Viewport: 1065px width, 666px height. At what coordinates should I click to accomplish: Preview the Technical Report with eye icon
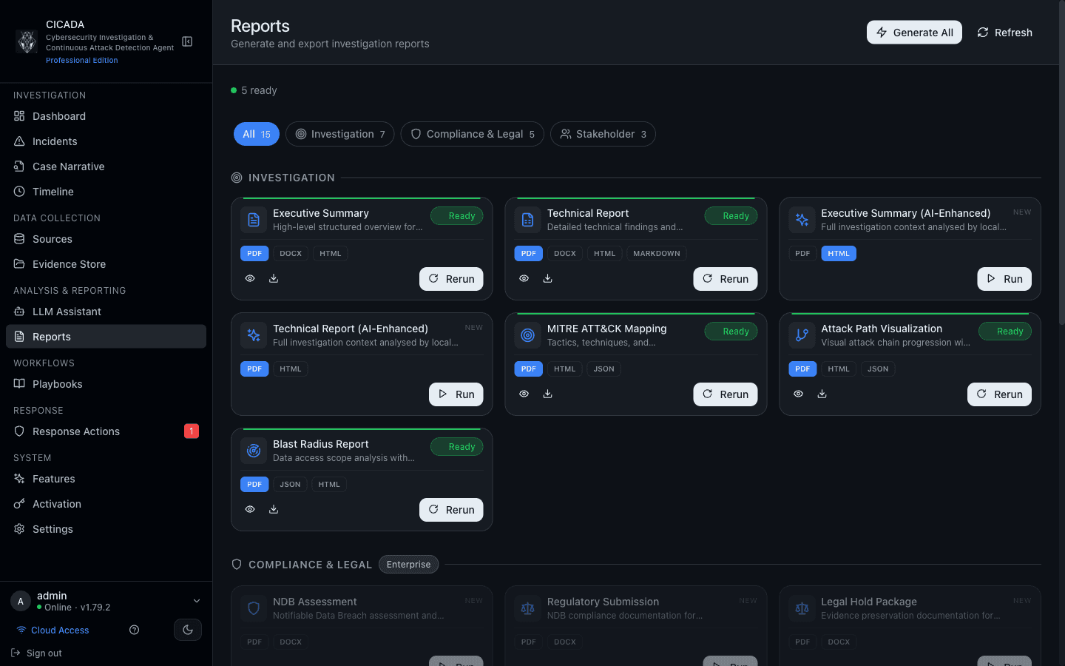524,278
